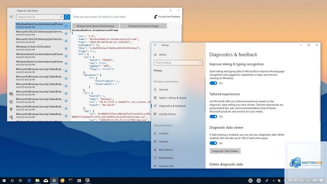327x184 pixels.
Task: Click the Settings content vertical scrollbar
Action: pos(320,103)
